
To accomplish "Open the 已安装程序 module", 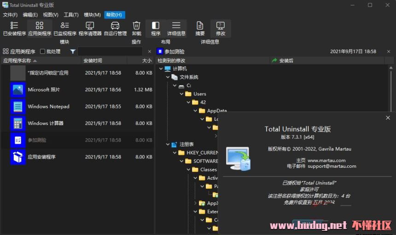I will point(14,29).
